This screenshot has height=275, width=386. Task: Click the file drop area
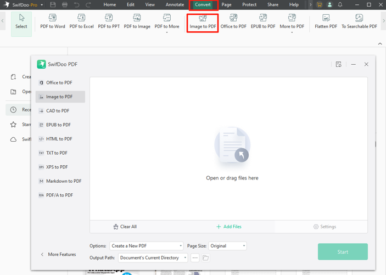[x=228, y=149]
